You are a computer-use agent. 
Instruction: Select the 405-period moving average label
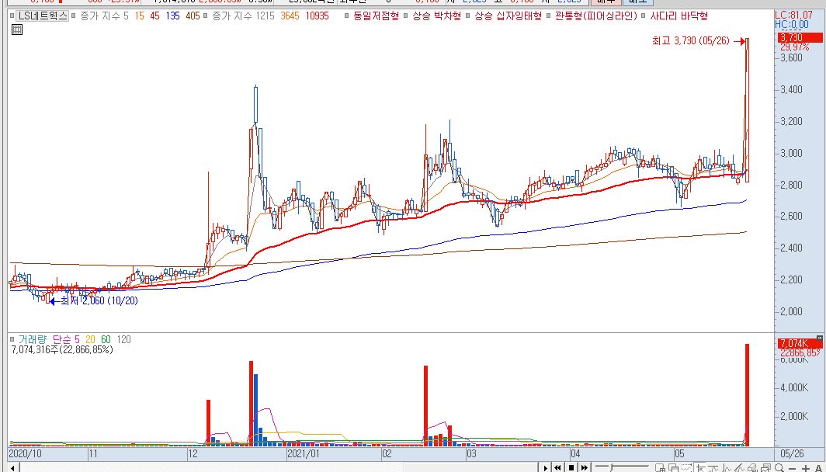click(x=193, y=16)
